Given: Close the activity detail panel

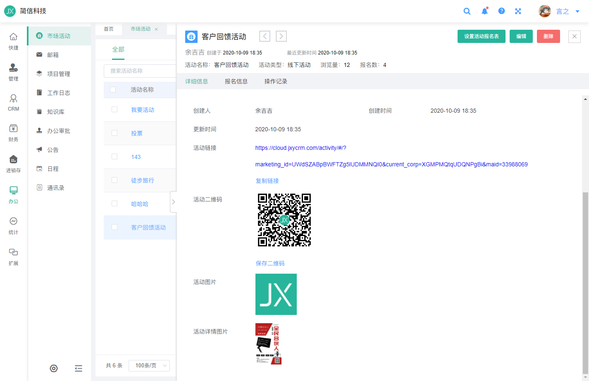Looking at the screenshot, I should click(x=575, y=37).
